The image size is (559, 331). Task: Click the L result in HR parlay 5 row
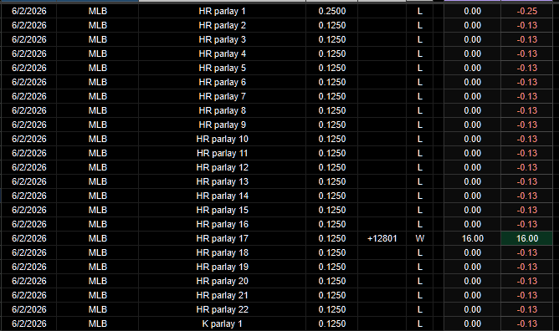419,68
